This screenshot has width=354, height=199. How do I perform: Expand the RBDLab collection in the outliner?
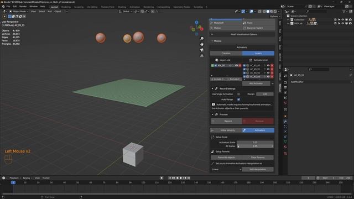[288, 23]
